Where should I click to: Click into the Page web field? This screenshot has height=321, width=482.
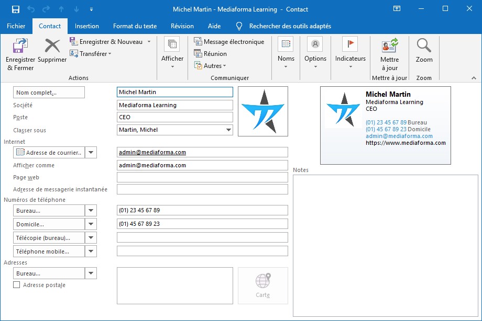pyautogui.click(x=202, y=178)
